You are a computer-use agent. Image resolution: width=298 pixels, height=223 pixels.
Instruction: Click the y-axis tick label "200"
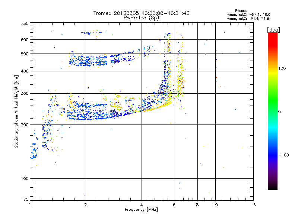click(x=25, y=125)
